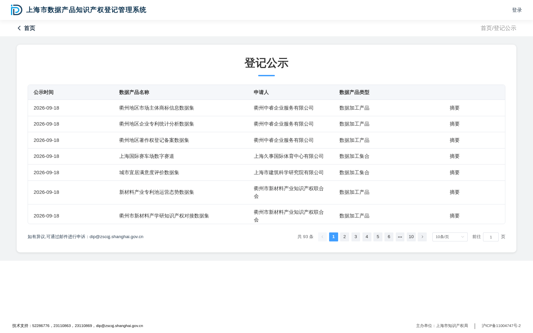Open 摘要 for 衢州地区著作权登记备案数据集
This screenshot has width=533, height=333.
pyautogui.click(x=455, y=140)
